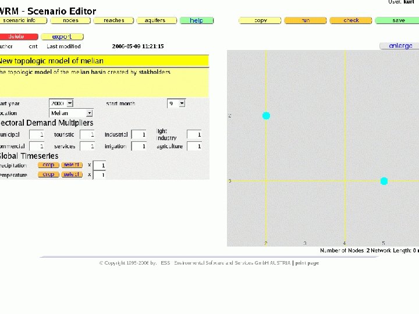This screenshot has height=314, width=419.
Task: Delete the scenario with the red button
Action: pos(19,37)
